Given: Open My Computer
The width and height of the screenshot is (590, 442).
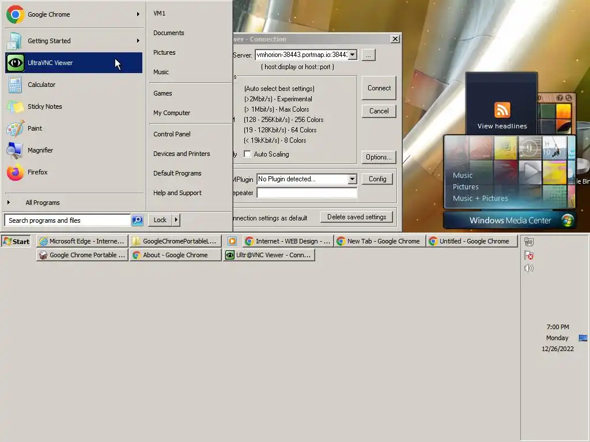Looking at the screenshot, I should [x=172, y=113].
